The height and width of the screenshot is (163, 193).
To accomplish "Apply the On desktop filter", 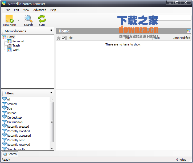I will 14,118.
